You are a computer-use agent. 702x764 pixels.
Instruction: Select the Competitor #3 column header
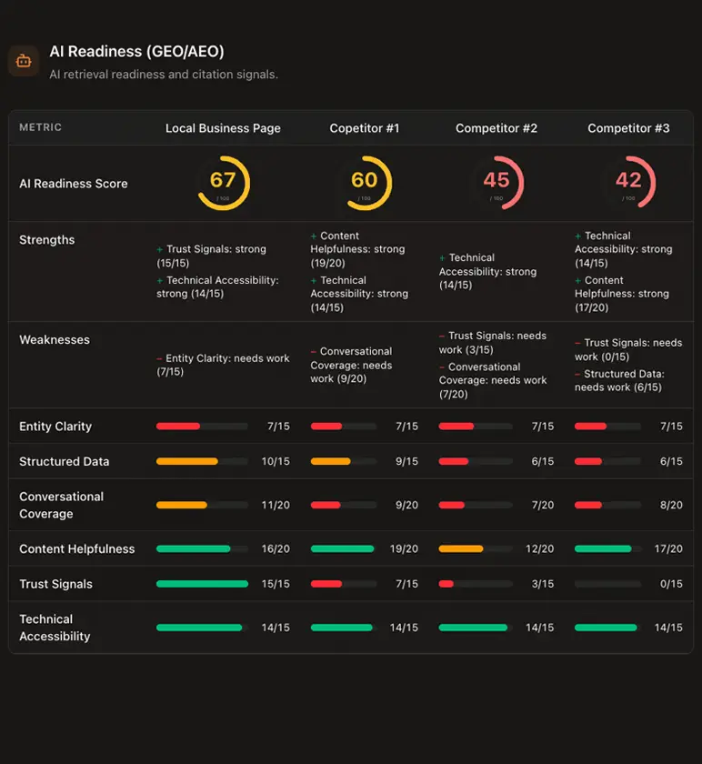(628, 128)
